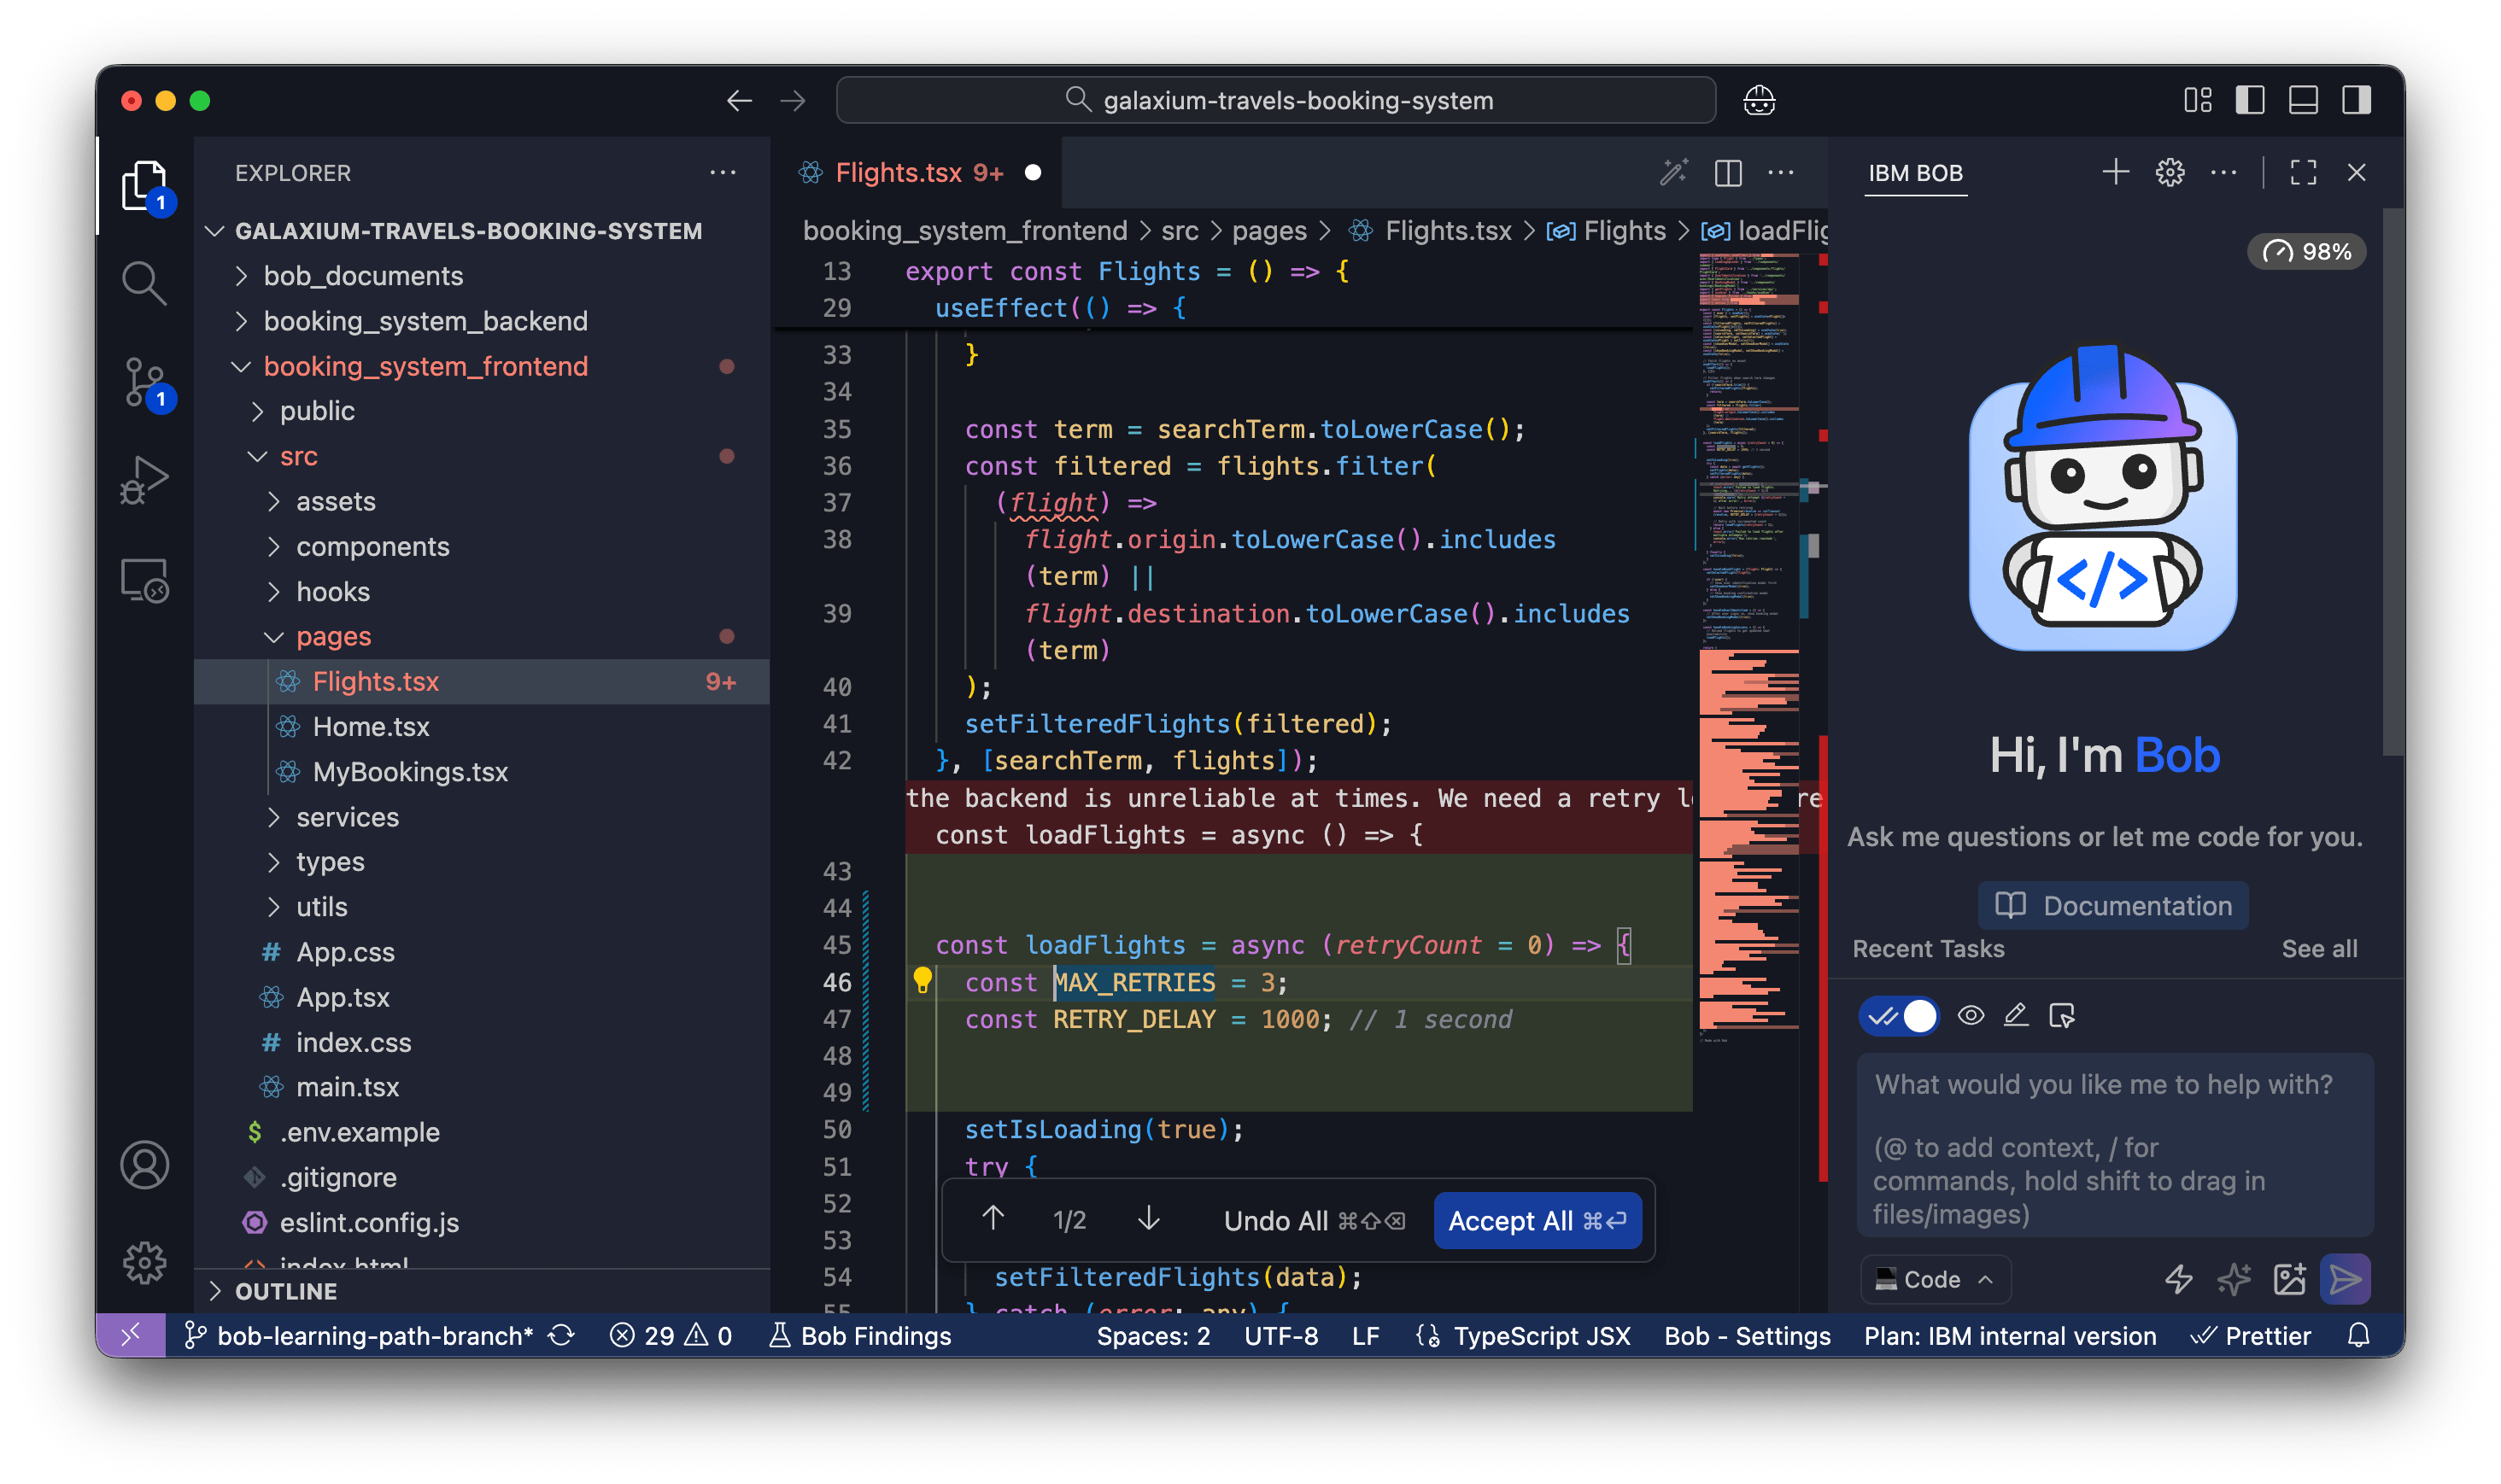Toggle the eye read permission icon
Image resolution: width=2501 pixels, height=1484 pixels.
pyautogui.click(x=1971, y=1016)
